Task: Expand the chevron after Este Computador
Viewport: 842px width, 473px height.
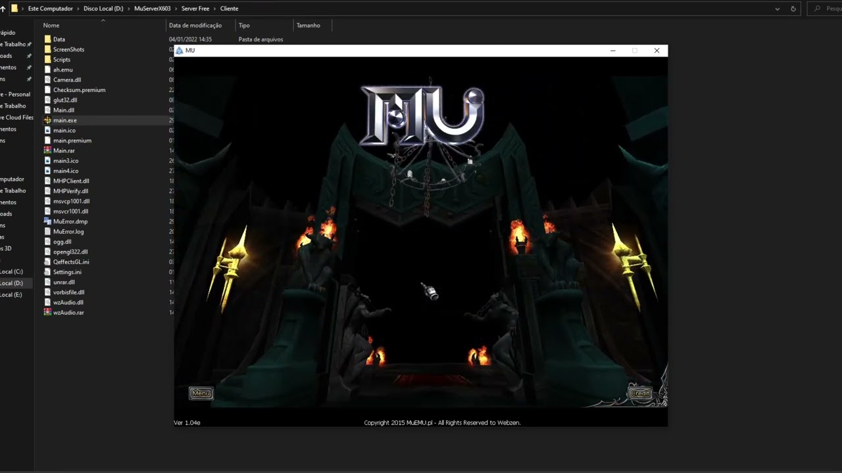Action: (x=78, y=9)
